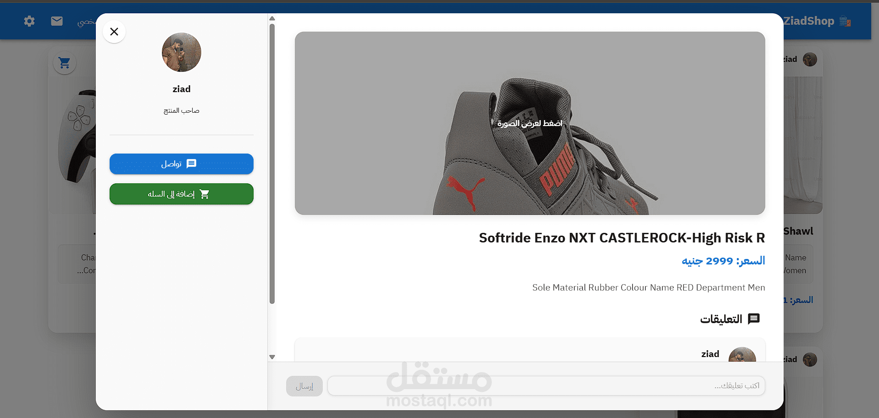This screenshot has height=418, width=879.
Task: Click the Shawl product title behind the dialog
Action: [798, 231]
